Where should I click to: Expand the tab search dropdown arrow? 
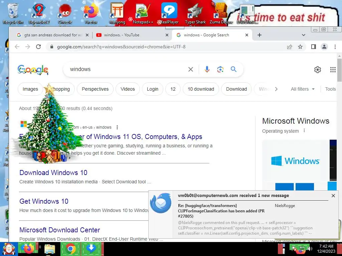click(x=303, y=35)
